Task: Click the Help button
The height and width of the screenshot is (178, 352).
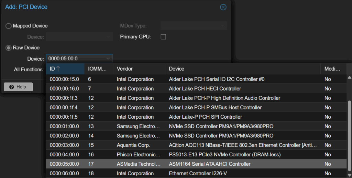Action: click(x=18, y=87)
